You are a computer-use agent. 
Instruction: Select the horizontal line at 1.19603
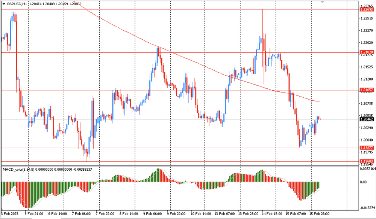pos(180,162)
